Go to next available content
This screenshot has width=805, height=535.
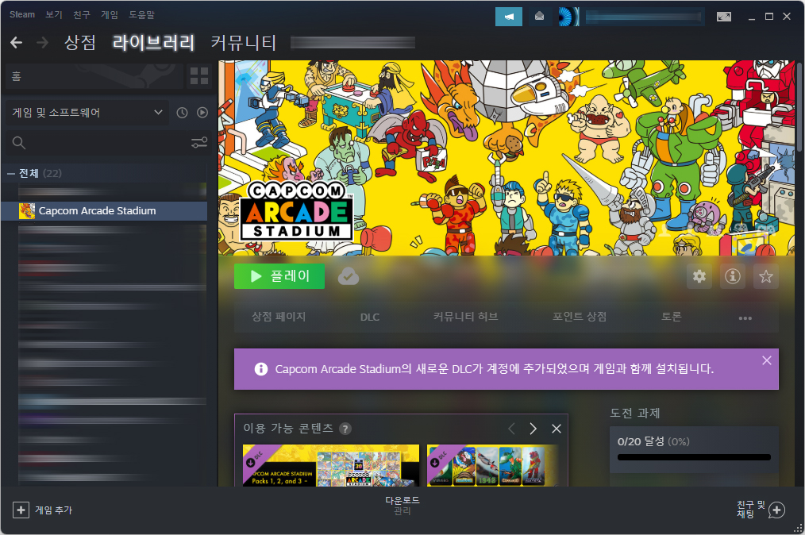point(533,429)
